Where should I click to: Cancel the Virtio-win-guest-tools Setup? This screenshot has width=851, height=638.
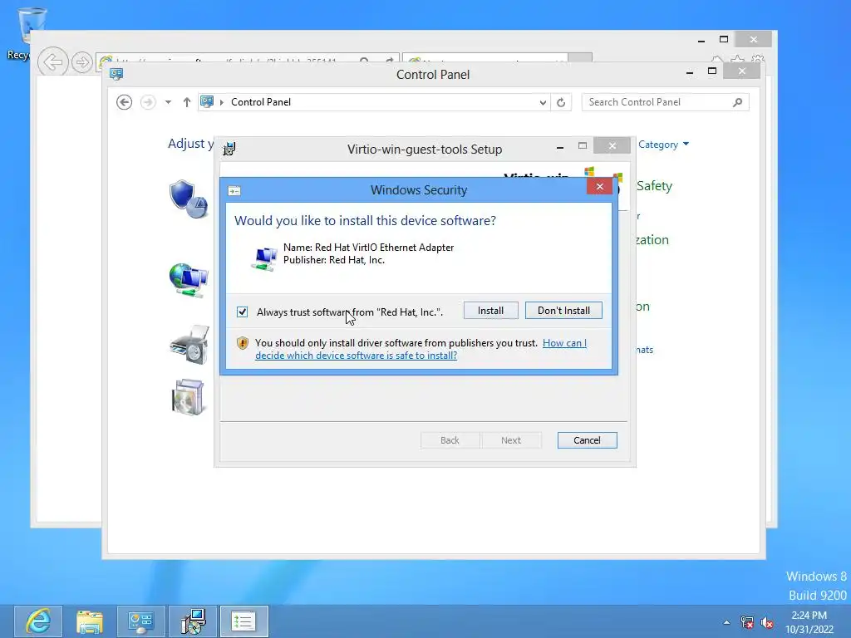[x=587, y=440]
